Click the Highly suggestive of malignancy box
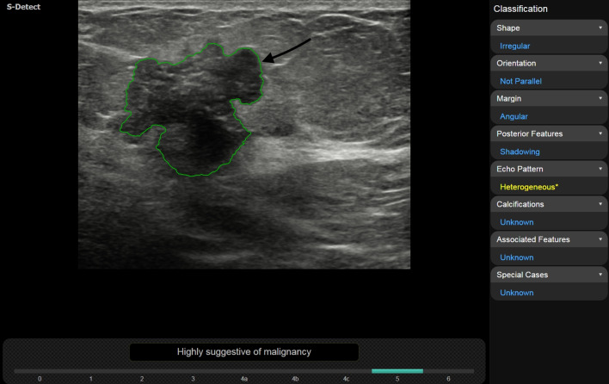Image resolution: width=609 pixels, height=384 pixels. [x=243, y=351]
